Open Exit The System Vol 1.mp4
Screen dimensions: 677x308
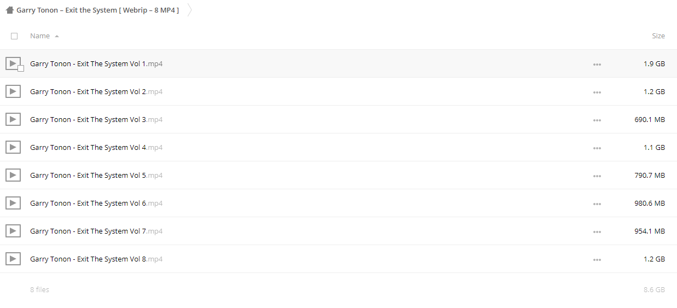click(x=96, y=63)
